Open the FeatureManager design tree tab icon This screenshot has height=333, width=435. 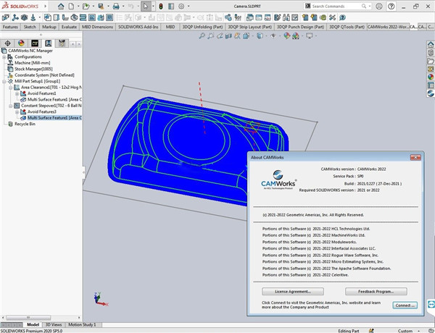tap(8, 42)
